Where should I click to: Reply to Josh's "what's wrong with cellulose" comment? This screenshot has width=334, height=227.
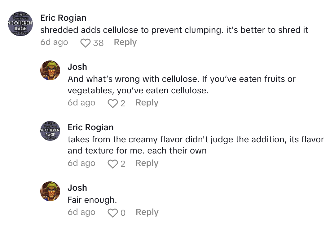147,103
